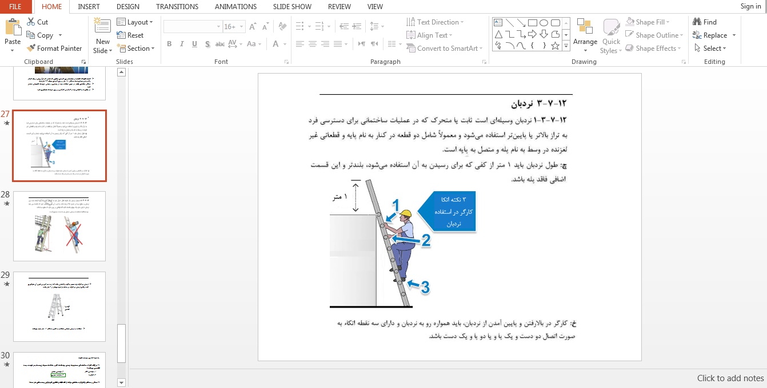Decrease font size with small A
This screenshot has width=767, height=388.
click(x=265, y=27)
